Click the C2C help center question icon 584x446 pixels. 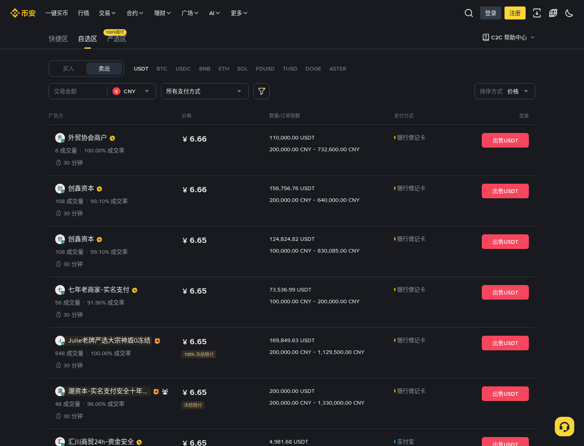click(486, 37)
